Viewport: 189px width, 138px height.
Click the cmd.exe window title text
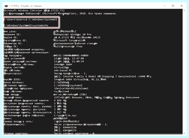pos(25,6)
